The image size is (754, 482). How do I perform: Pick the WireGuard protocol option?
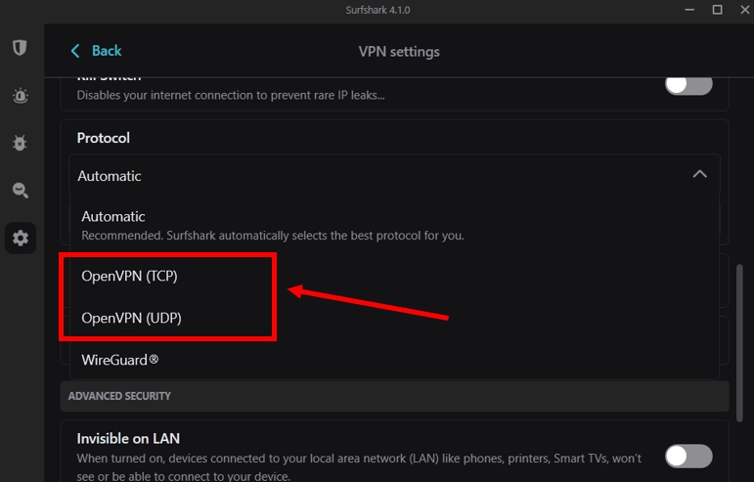click(x=120, y=360)
